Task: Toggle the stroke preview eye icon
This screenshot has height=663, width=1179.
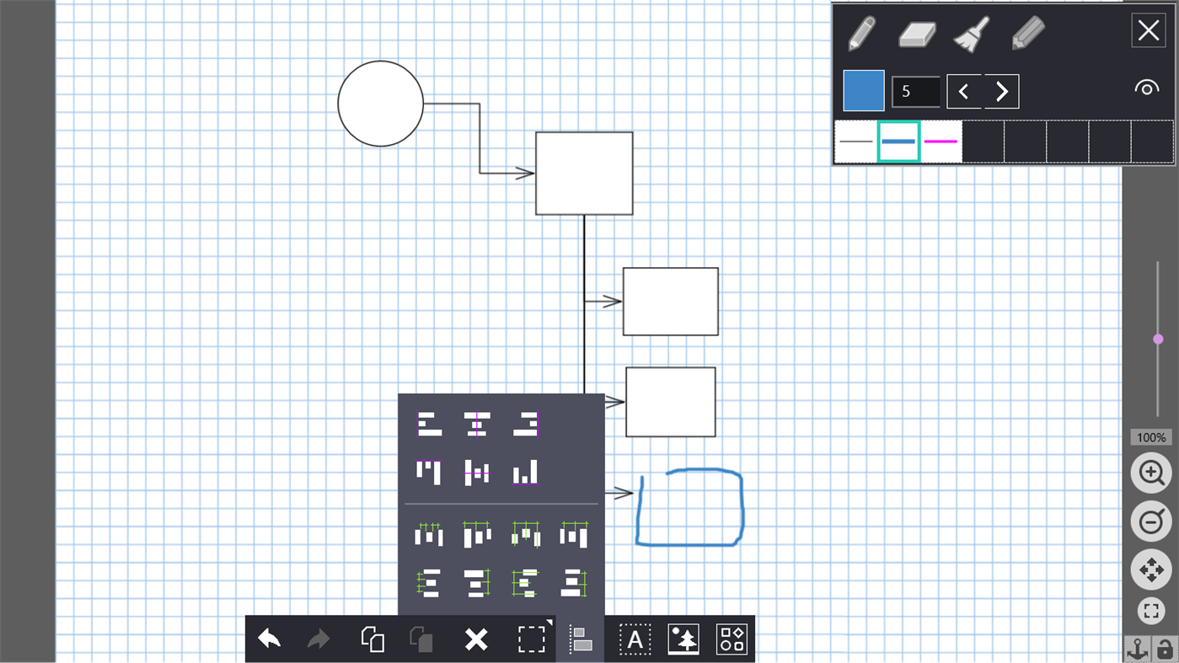Action: coord(1146,86)
